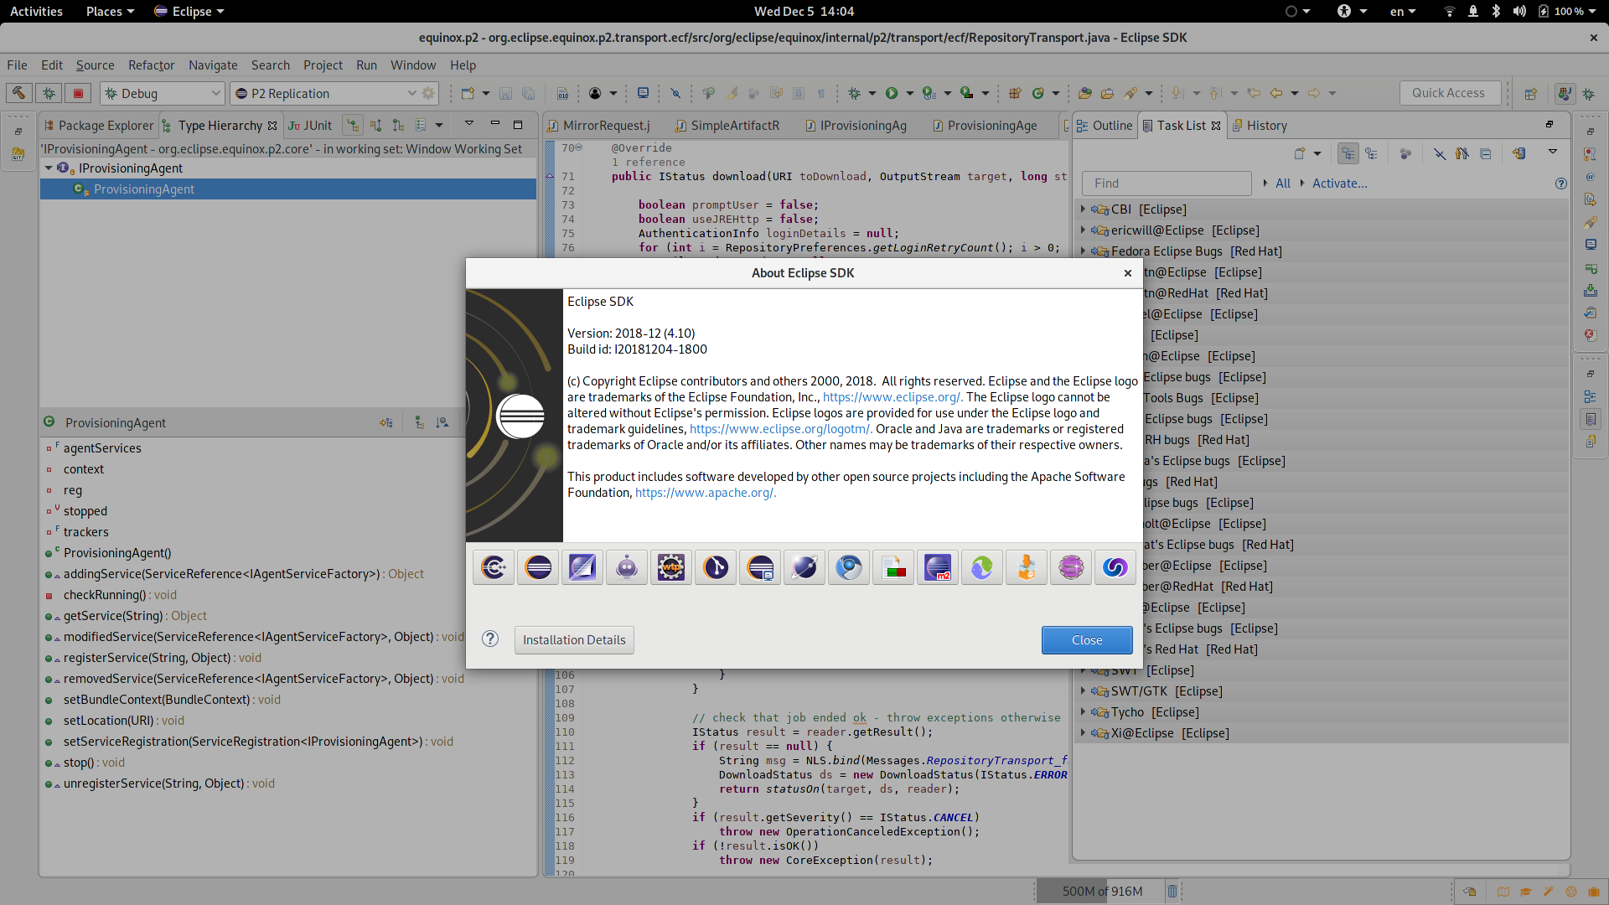
Task: Click the Show Supertype Hierarchy icon
Action: tap(375, 126)
